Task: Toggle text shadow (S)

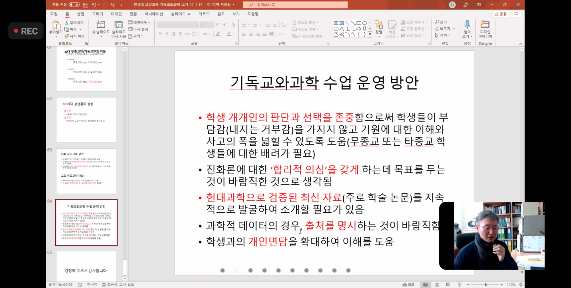Action: [x=180, y=34]
